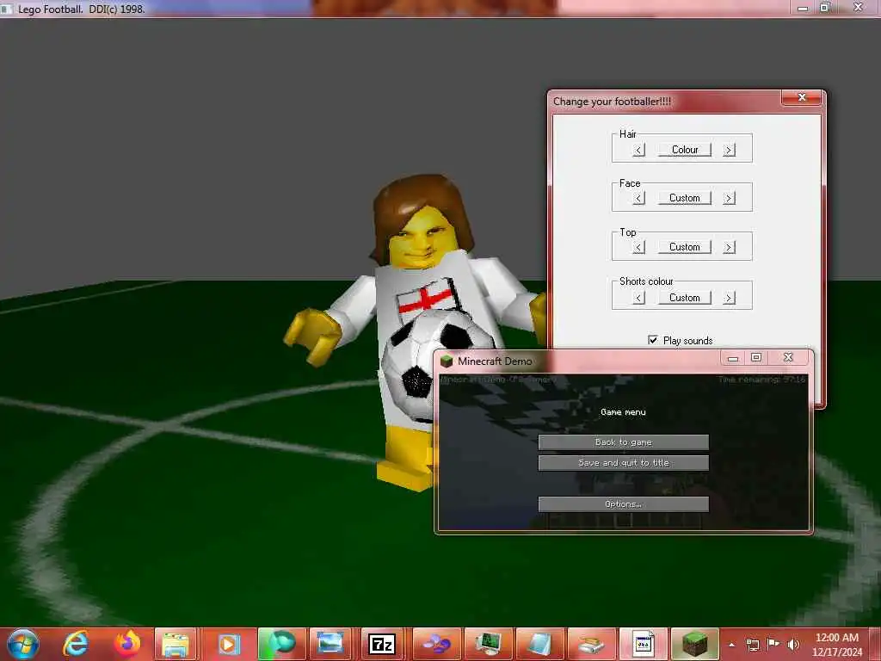Viewport: 881px width, 661px height.
Task: Open the volume speaker tray icon
Action: pos(793,644)
